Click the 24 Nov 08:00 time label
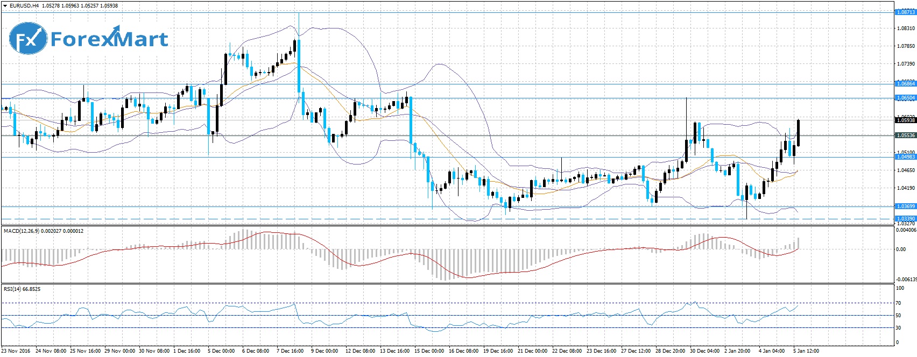917x357 pixels. pos(51,351)
